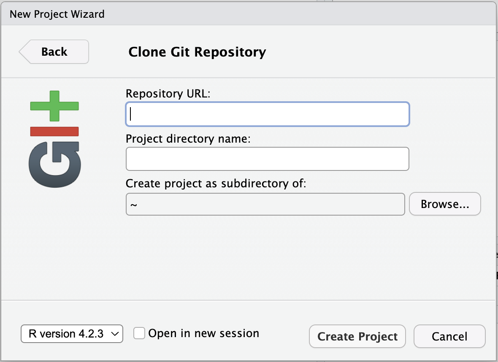498x362 pixels.
Task: Click the Clone Git Repository heading
Action: [x=197, y=52]
